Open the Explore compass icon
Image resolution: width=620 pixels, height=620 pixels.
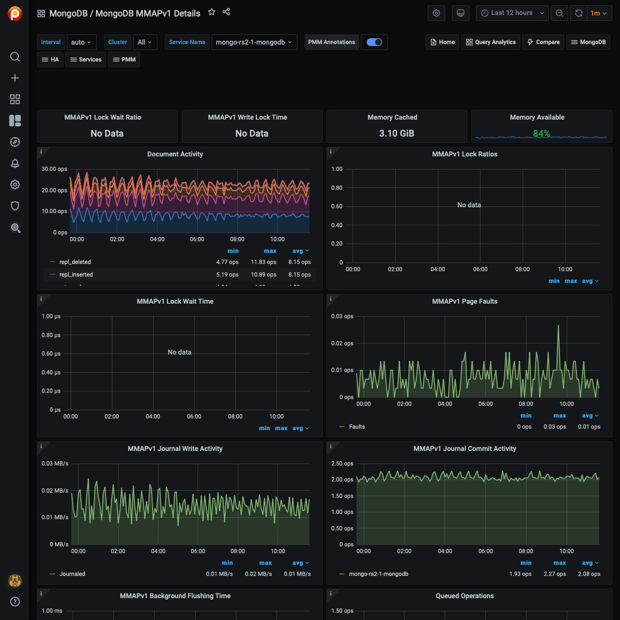pyautogui.click(x=15, y=142)
